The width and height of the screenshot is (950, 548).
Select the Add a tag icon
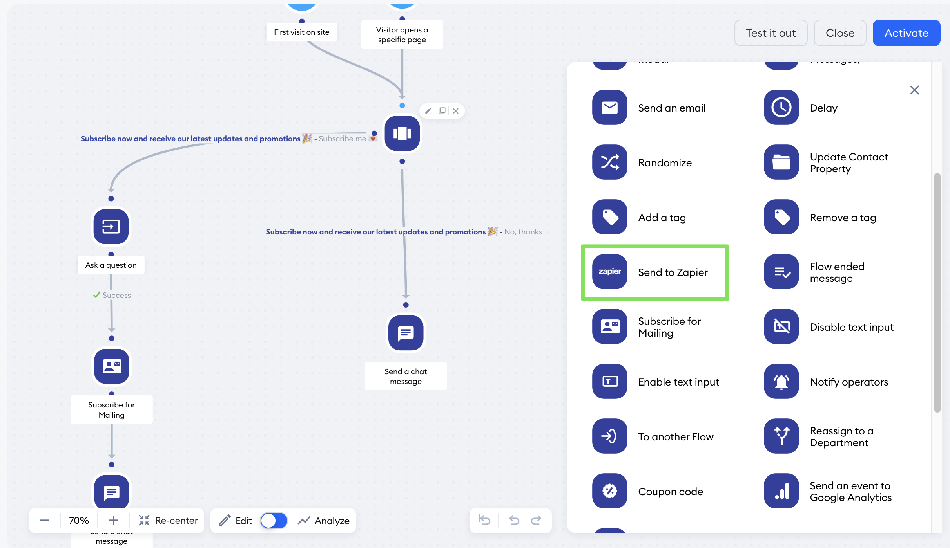(x=609, y=217)
